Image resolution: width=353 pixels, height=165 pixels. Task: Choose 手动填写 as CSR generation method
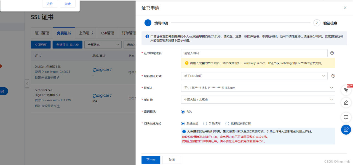(x=205, y=123)
